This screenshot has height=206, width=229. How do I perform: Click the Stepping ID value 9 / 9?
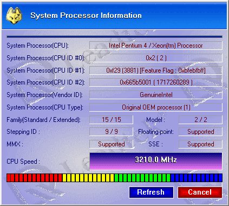click(x=111, y=132)
